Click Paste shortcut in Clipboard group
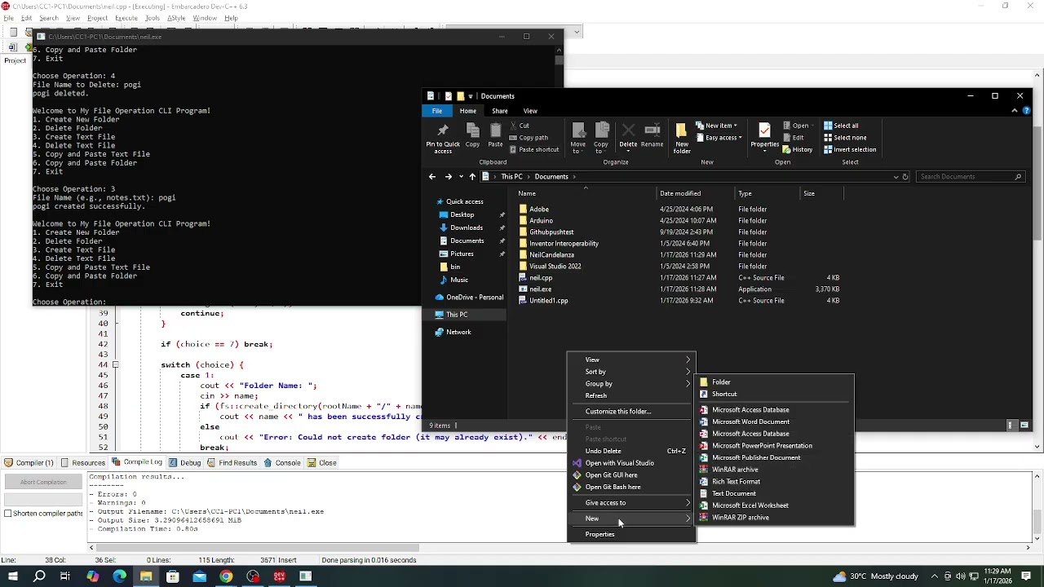Image resolution: width=1044 pixels, height=587 pixels. tap(534, 150)
